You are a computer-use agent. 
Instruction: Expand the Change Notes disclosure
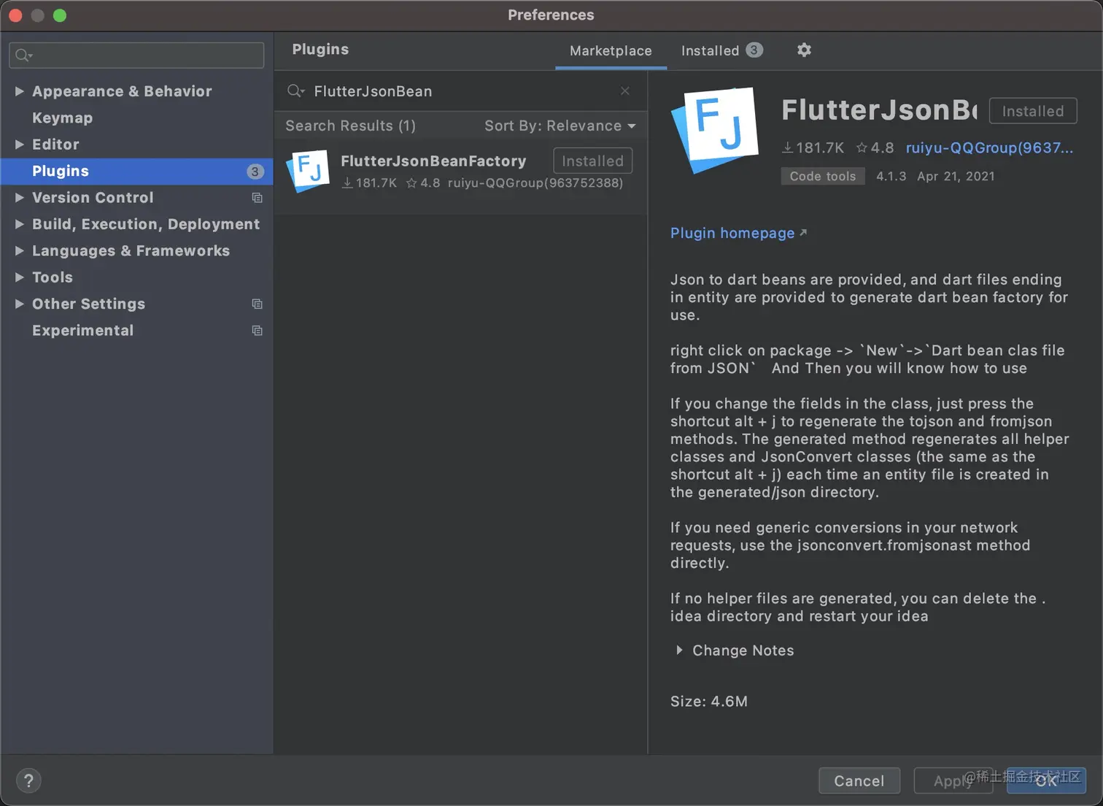tap(679, 650)
